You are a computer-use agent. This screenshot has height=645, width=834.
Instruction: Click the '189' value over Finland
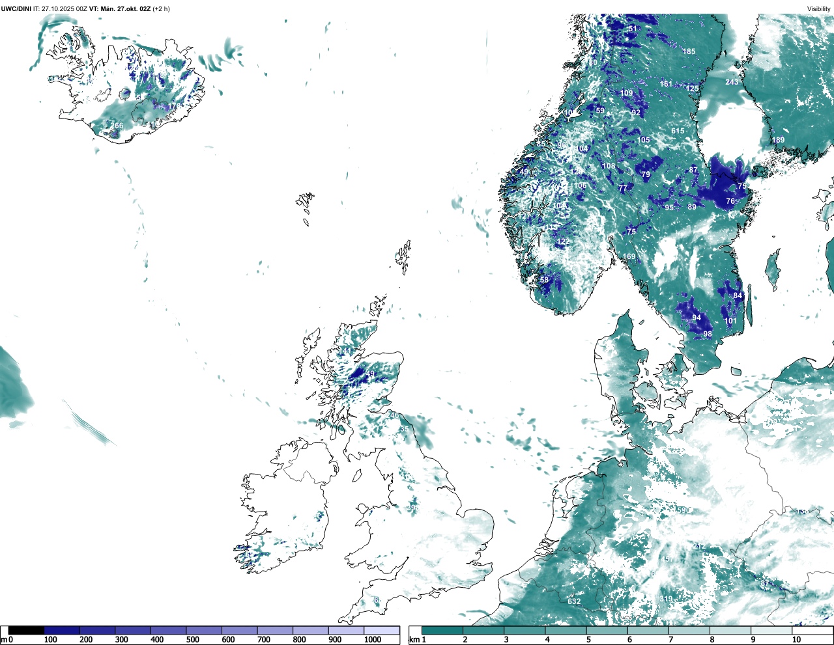(779, 140)
